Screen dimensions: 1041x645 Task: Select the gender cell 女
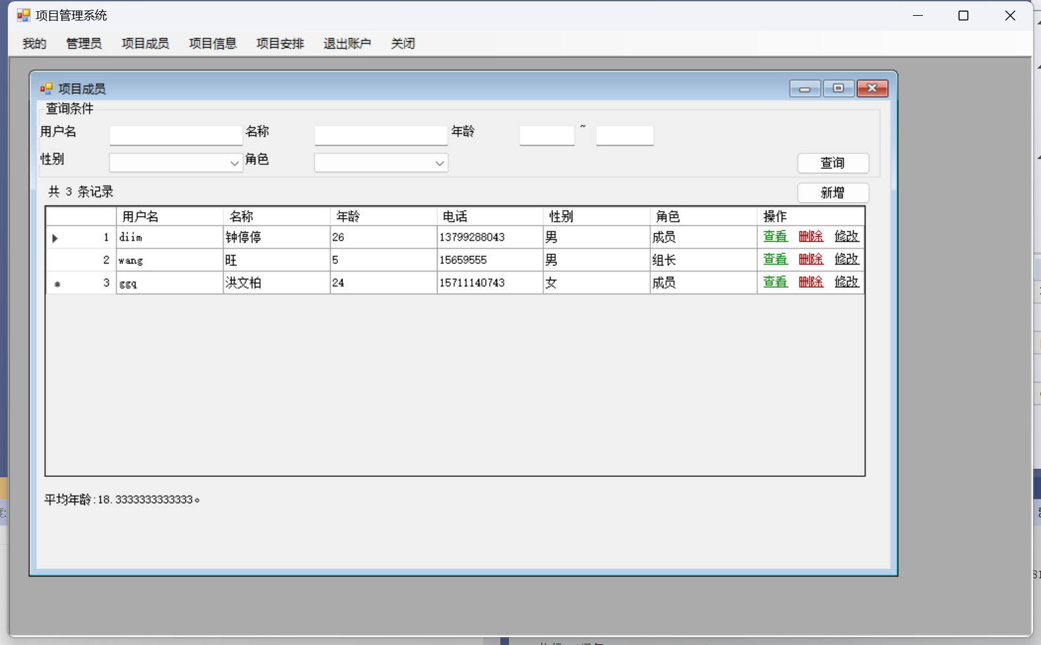[597, 283]
